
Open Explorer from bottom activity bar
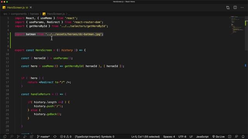(x=5, y=137)
